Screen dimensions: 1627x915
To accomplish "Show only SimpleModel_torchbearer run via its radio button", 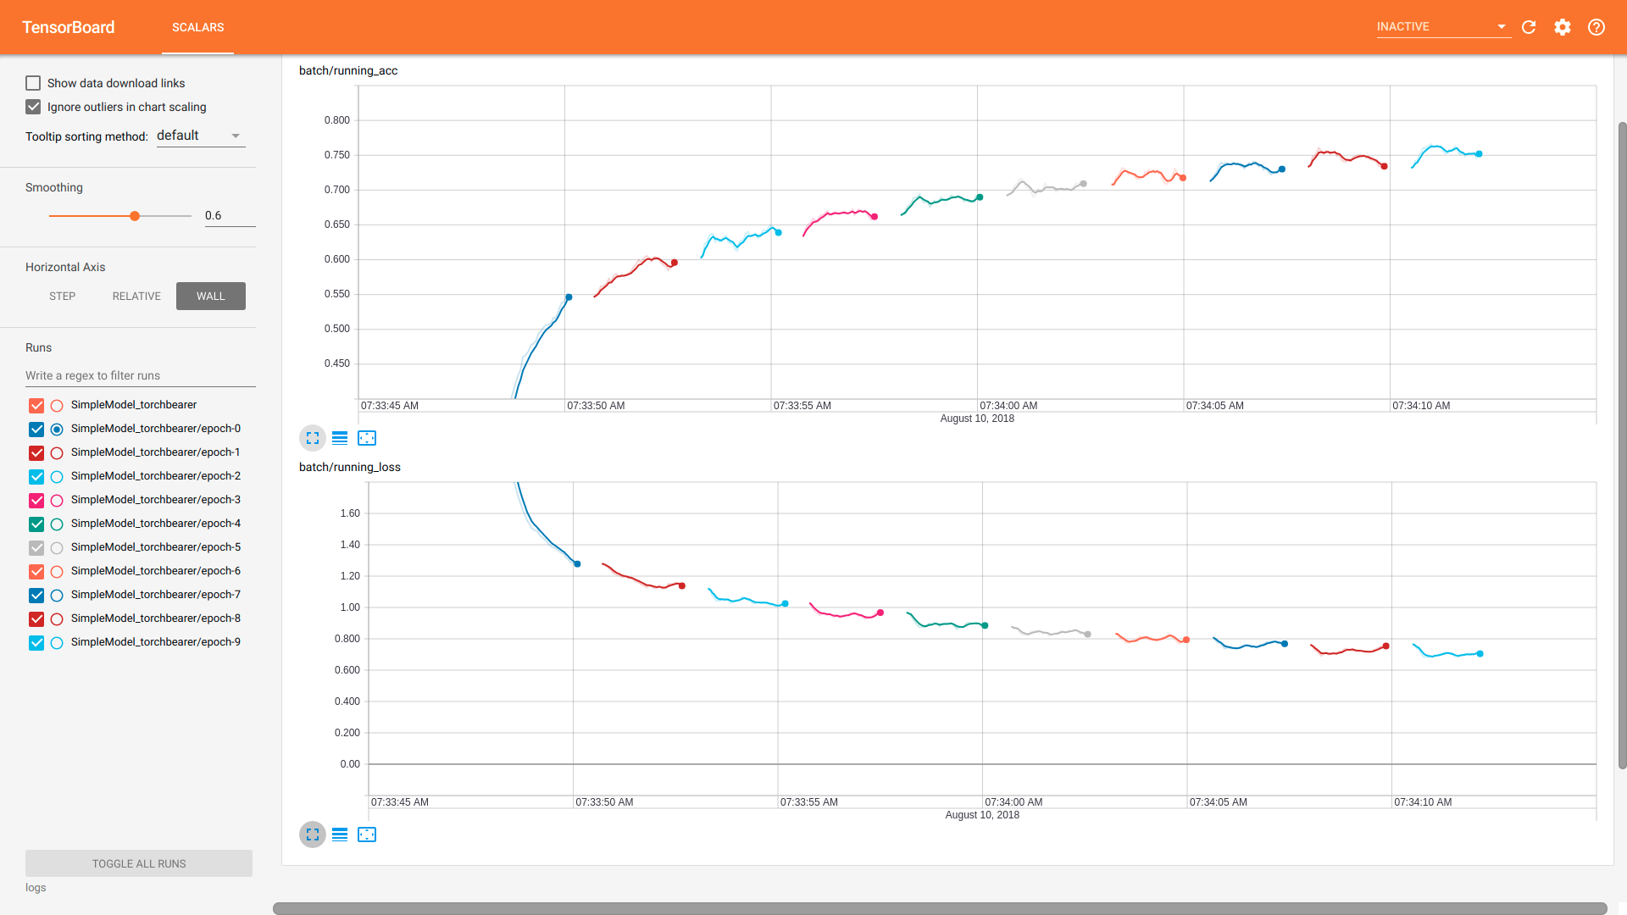I will point(57,406).
